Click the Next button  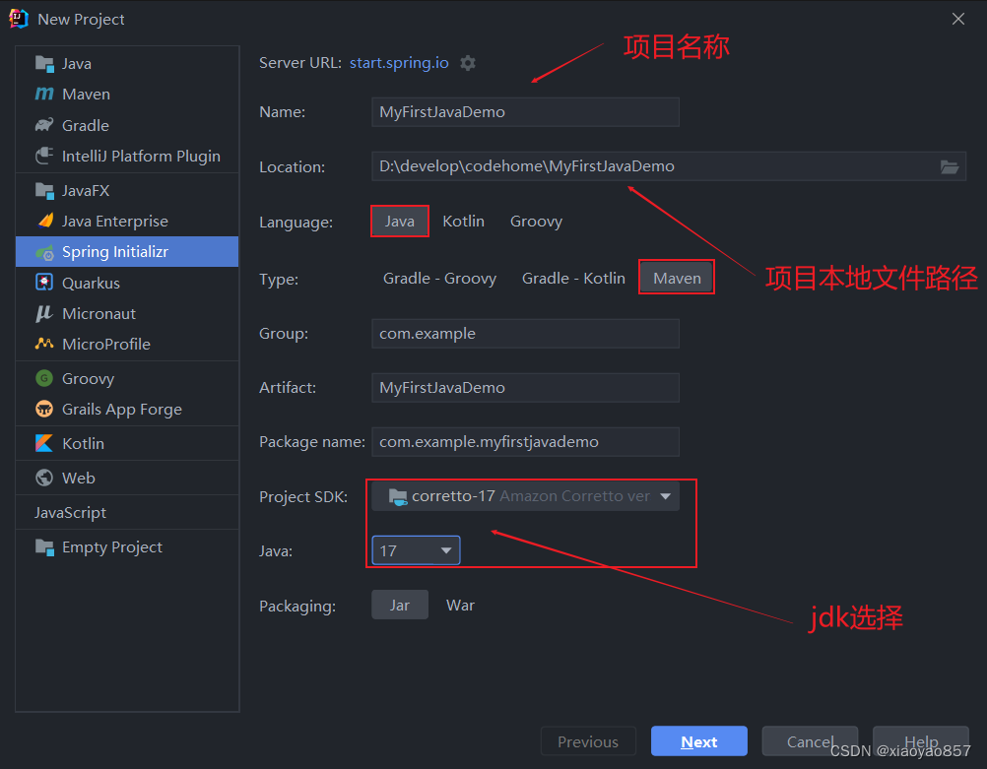(x=698, y=741)
